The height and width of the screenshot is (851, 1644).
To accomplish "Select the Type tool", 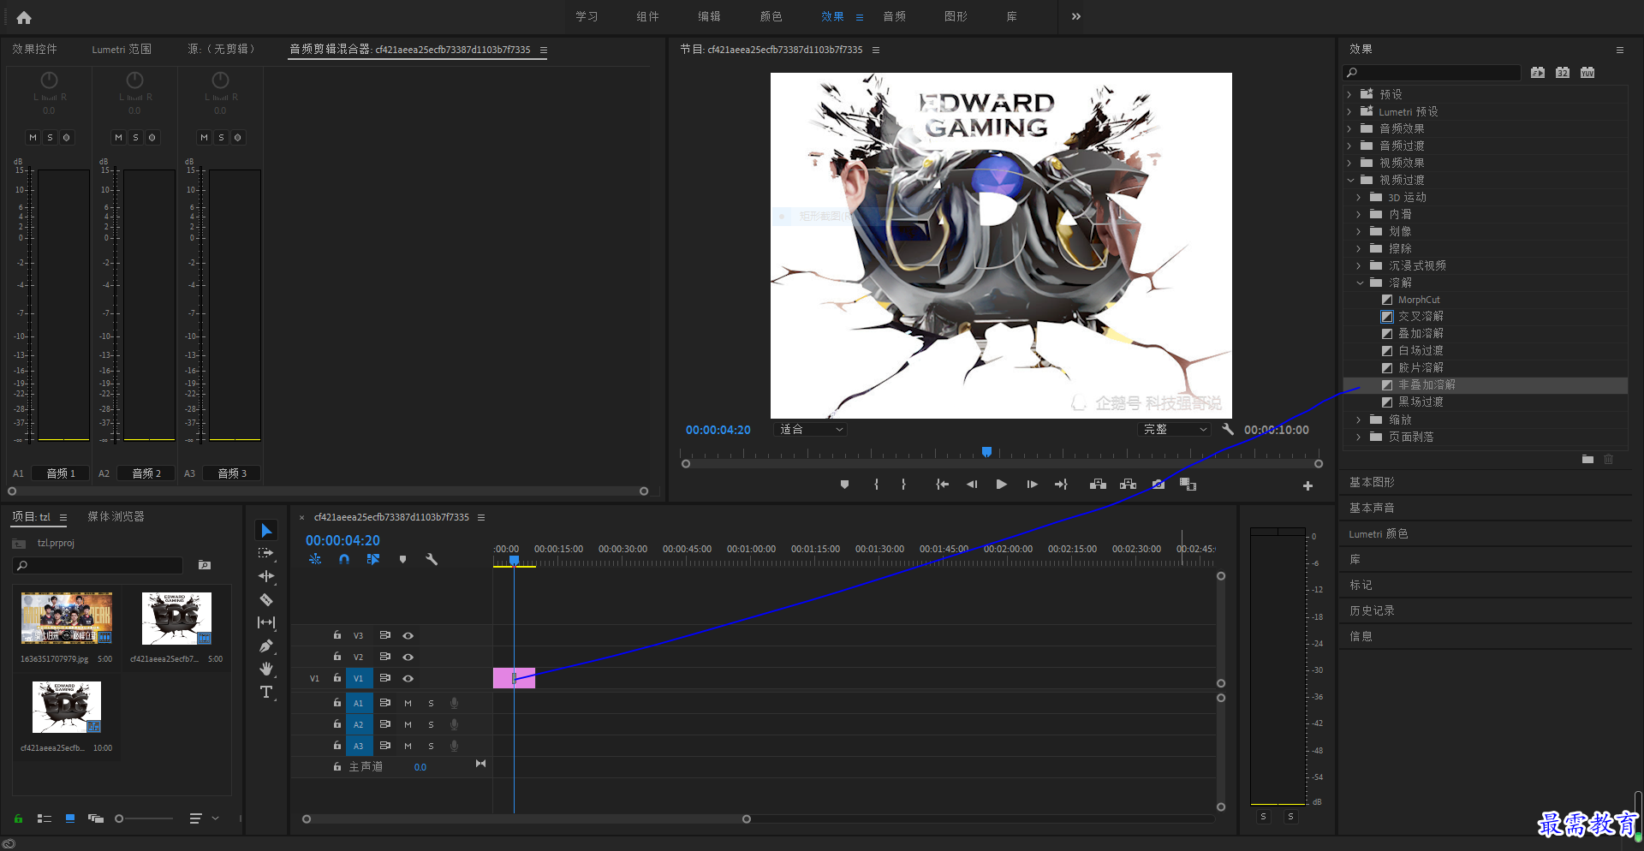I will 266,692.
